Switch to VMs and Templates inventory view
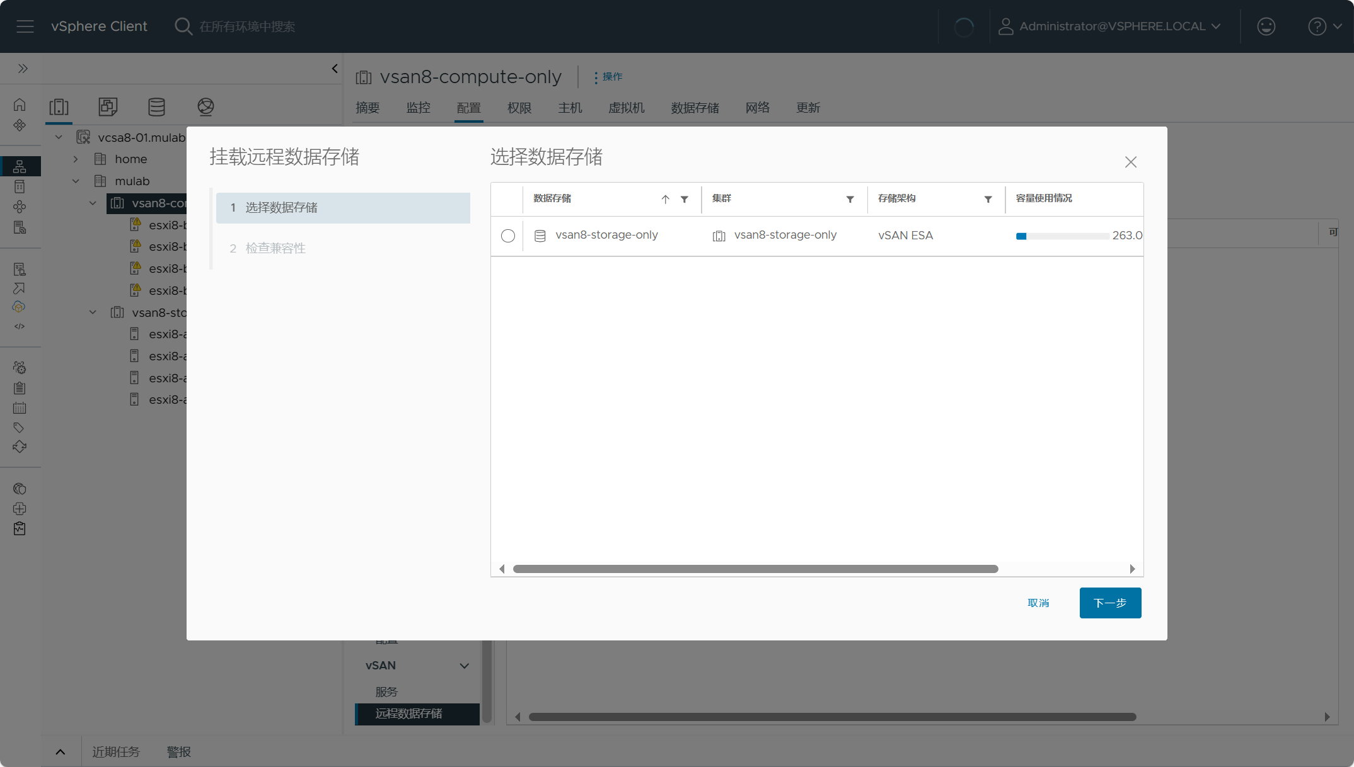Image resolution: width=1354 pixels, height=767 pixels. point(108,107)
